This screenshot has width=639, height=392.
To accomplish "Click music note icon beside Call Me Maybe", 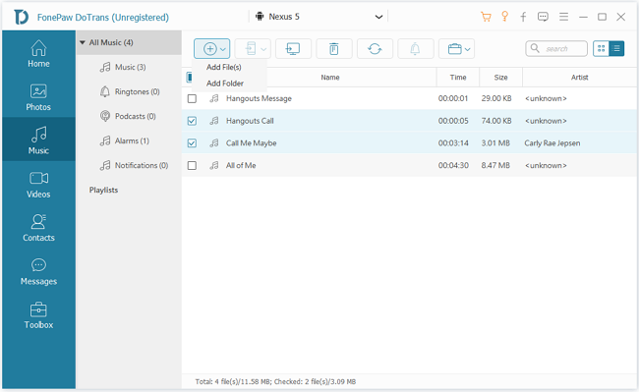I will pos(214,142).
